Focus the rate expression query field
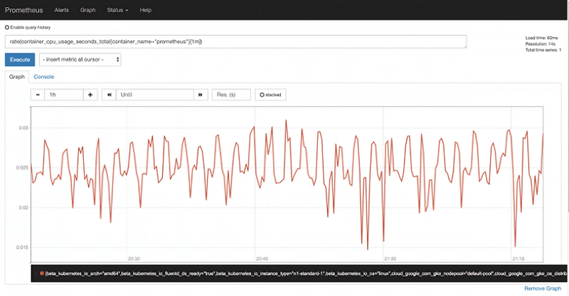 pyautogui.click(x=235, y=42)
